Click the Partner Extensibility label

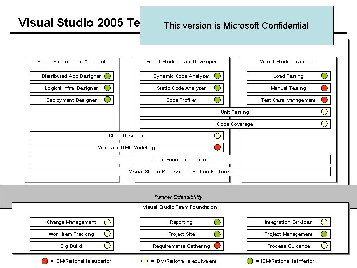(178, 197)
